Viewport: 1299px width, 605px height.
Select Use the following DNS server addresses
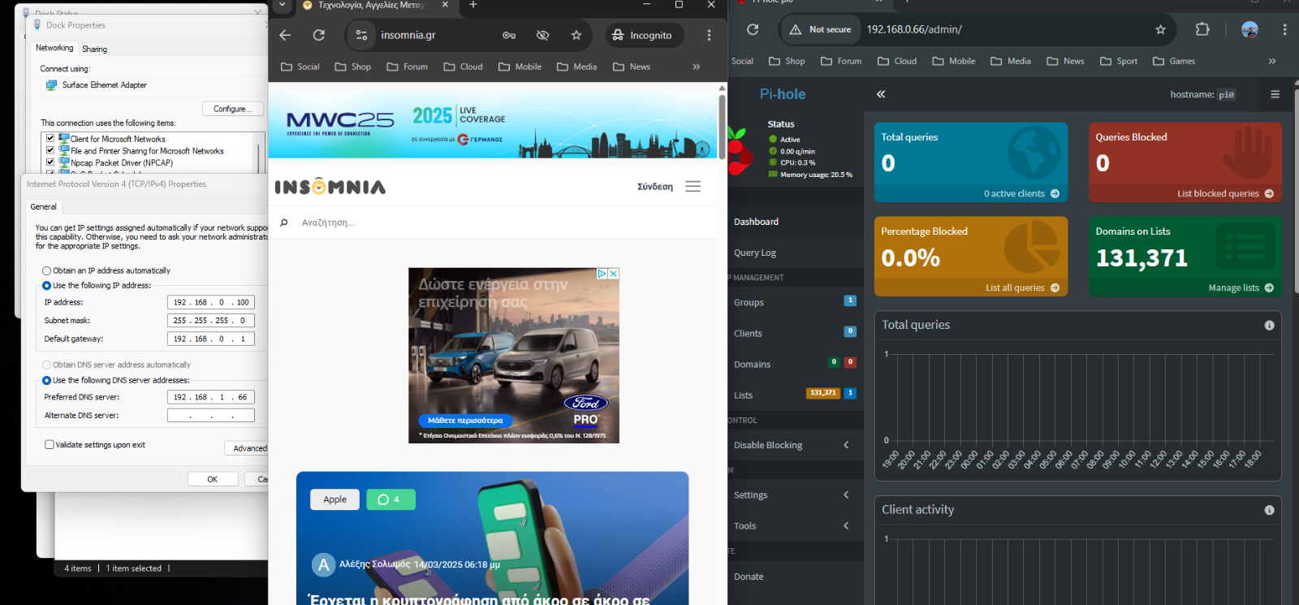[47, 380]
